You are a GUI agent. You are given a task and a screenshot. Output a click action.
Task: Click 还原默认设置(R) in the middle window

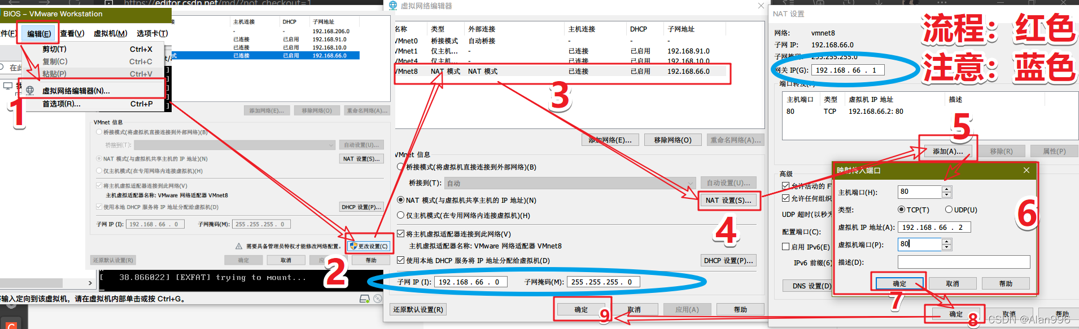[x=418, y=309]
